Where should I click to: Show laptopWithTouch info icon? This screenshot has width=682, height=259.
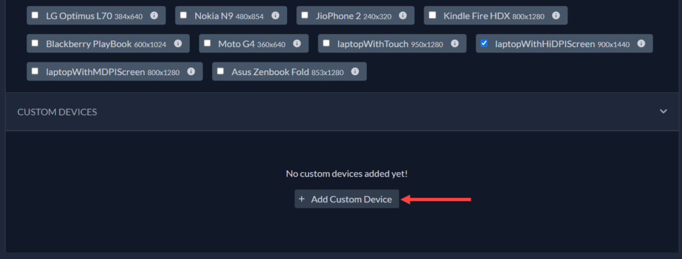tap(455, 43)
